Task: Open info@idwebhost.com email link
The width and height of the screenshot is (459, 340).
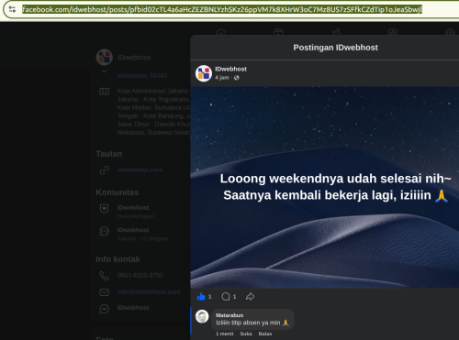Action: [149, 292]
